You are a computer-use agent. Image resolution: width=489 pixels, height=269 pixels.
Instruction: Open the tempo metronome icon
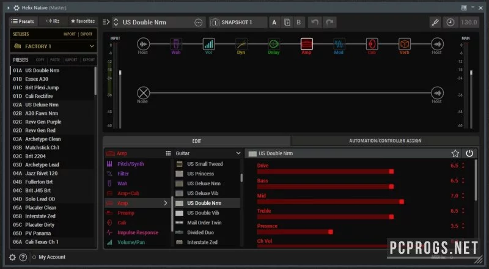[450, 22]
